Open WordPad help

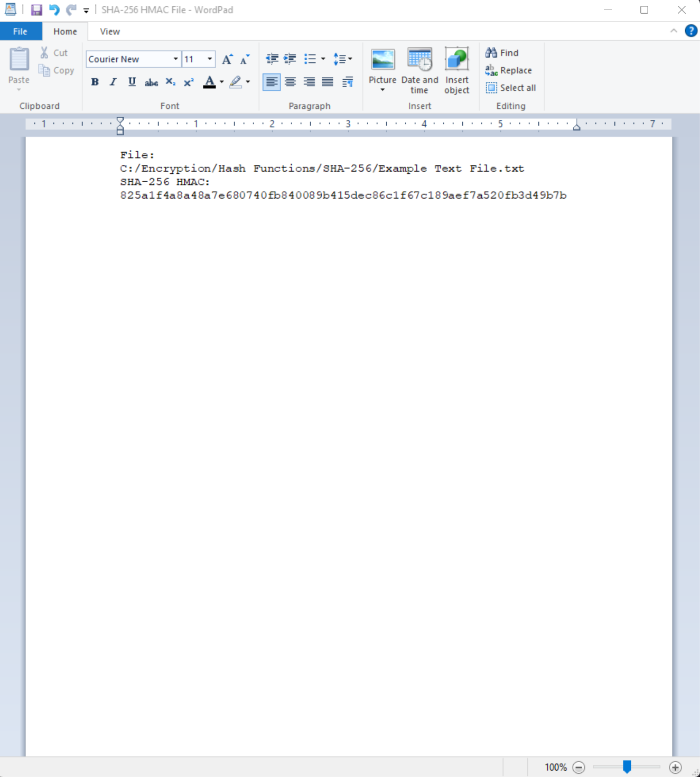690,31
